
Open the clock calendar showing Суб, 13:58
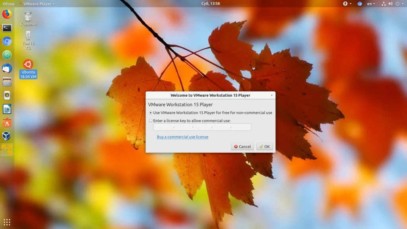coord(211,4)
